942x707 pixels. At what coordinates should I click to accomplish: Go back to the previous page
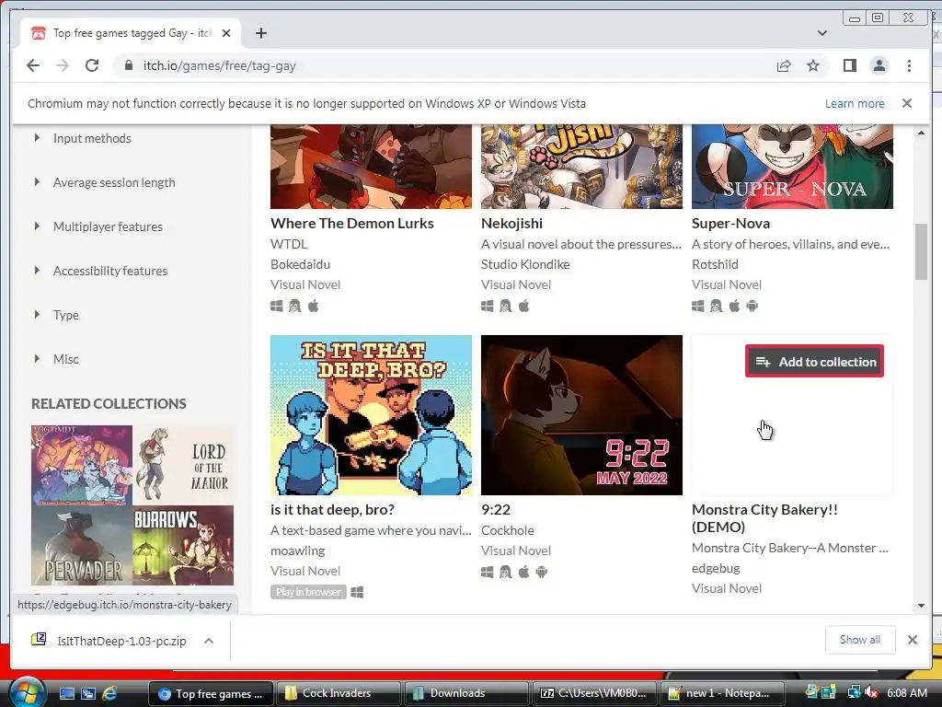pyautogui.click(x=33, y=65)
